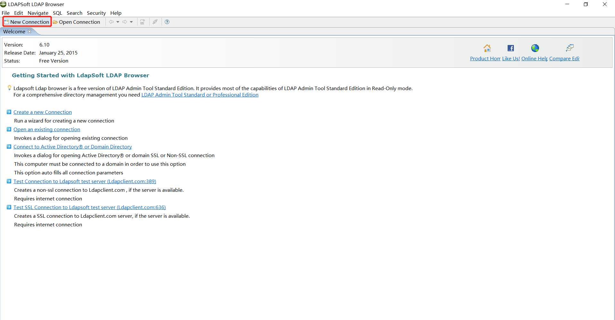Open the File menu
The image size is (615, 320).
6,13
